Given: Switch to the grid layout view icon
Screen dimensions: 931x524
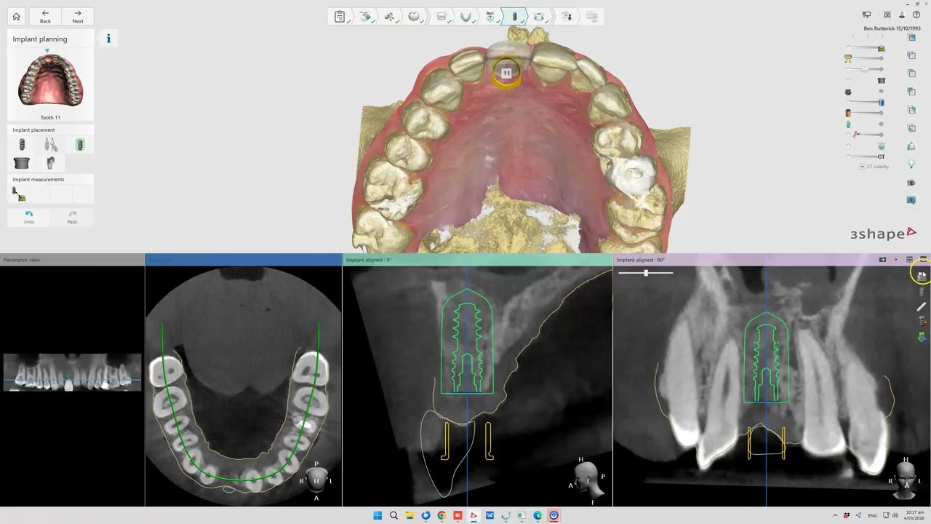Looking at the screenshot, I should [x=909, y=259].
